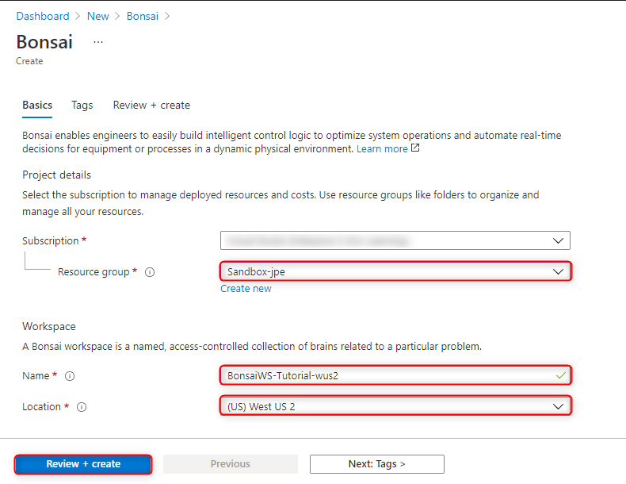Click the green checkmark in Name field
This screenshot has height=484, width=626.
pos(561,375)
